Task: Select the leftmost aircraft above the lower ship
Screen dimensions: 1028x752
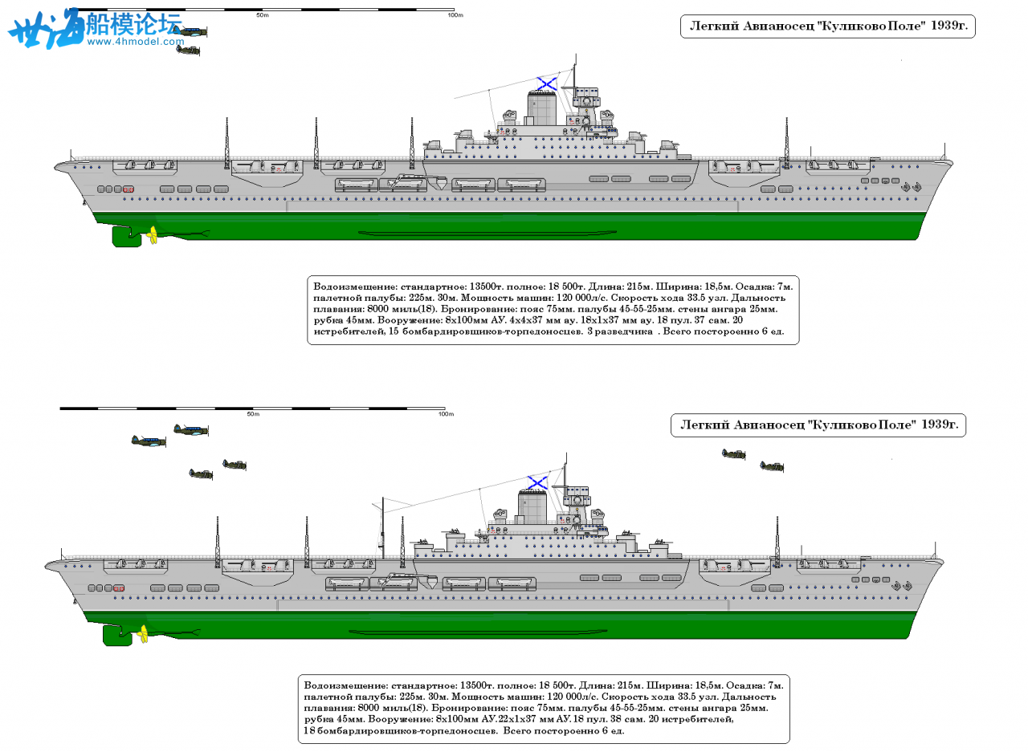Action: click(149, 441)
